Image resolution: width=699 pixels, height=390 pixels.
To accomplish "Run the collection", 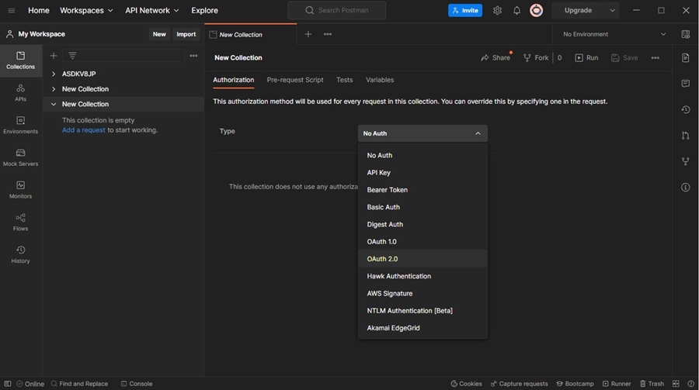I will click(x=586, y=58).
